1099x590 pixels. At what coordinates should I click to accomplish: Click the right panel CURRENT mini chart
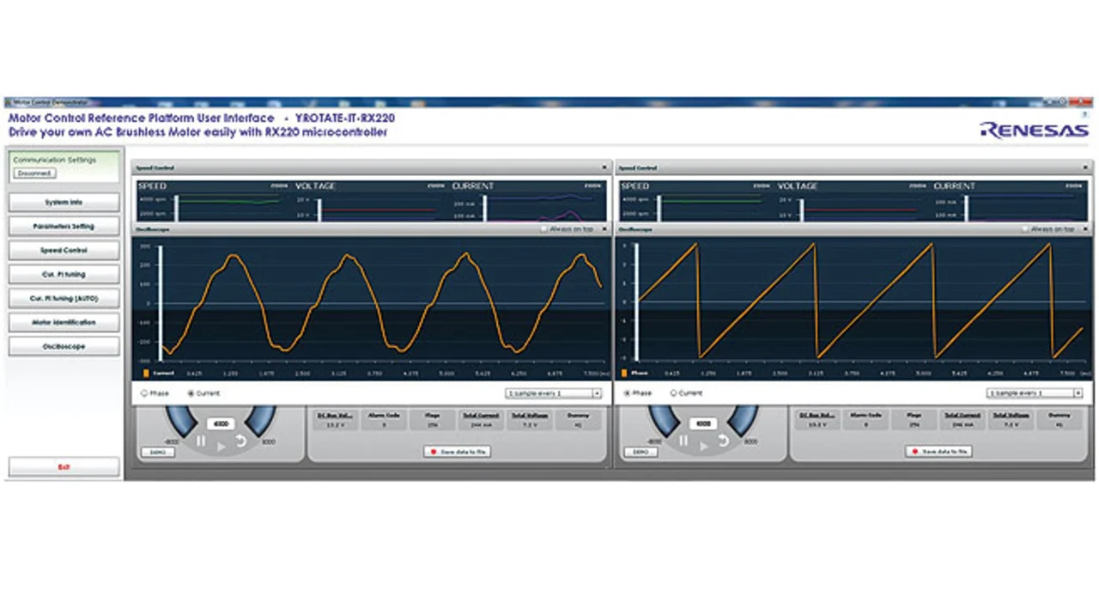(x=1010, y=202)
